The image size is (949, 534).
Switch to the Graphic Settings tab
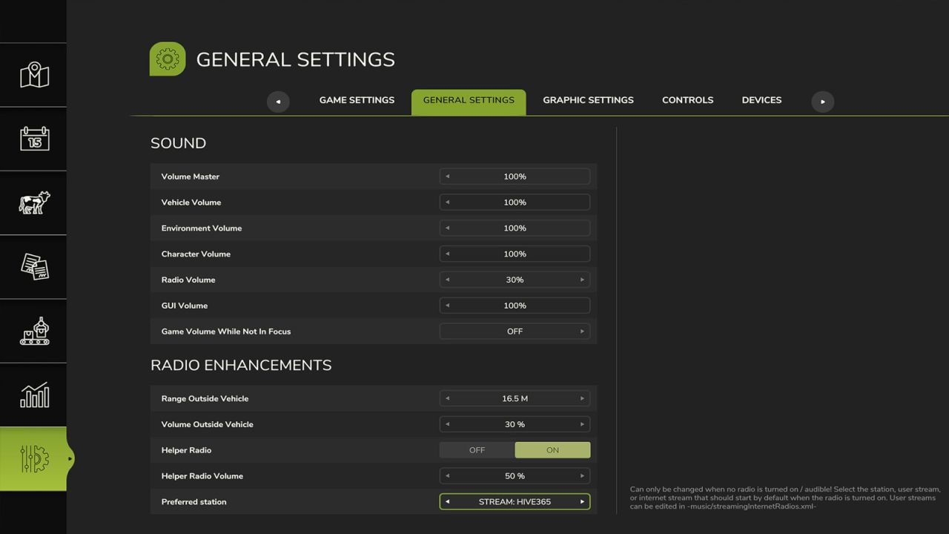pyautogui.click(x=588, y=99)
